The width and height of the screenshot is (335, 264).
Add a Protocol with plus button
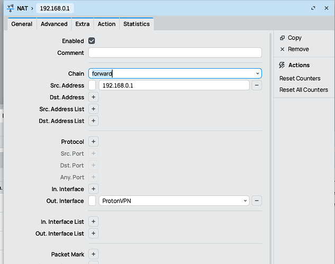[93, 142]
